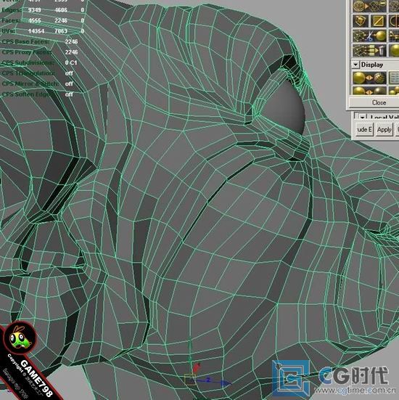Click the two shaded spheres eye icon

tap(369, 90)
